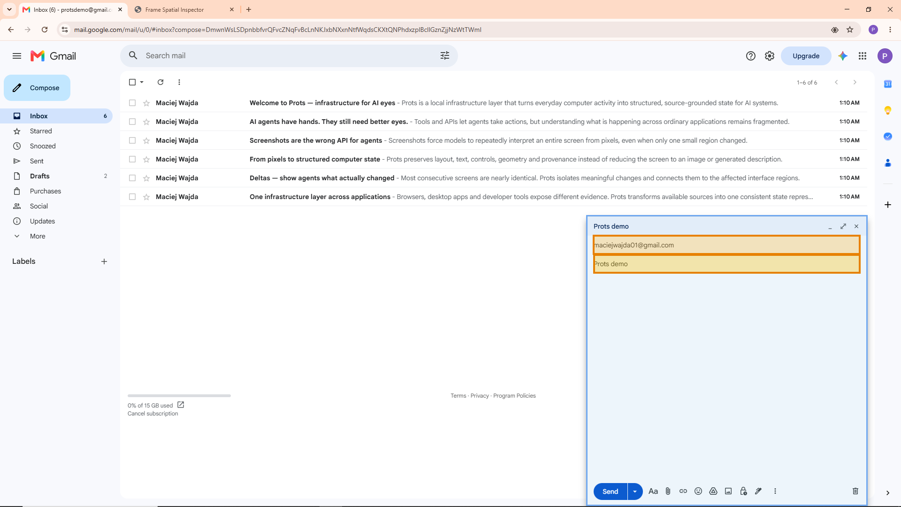Screen dimensions: 901x507
Task: Open the Cancel subscription link
Action: [x=153, y=414]
